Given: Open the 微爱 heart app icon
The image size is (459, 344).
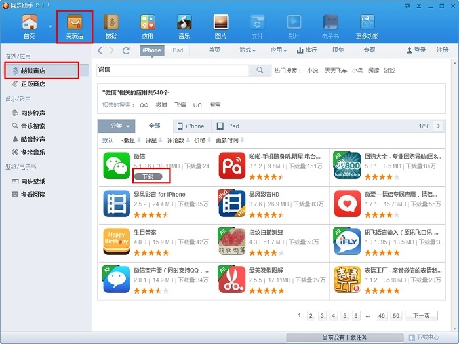Looking at the screenshot, I should (x=347, y=204).
